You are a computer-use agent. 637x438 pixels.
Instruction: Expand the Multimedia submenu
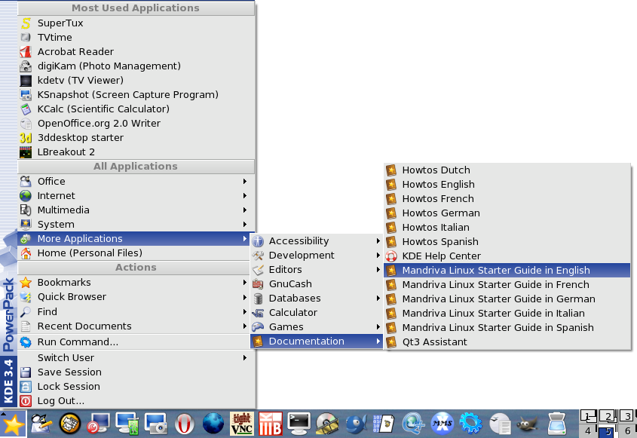click(136, 210)
